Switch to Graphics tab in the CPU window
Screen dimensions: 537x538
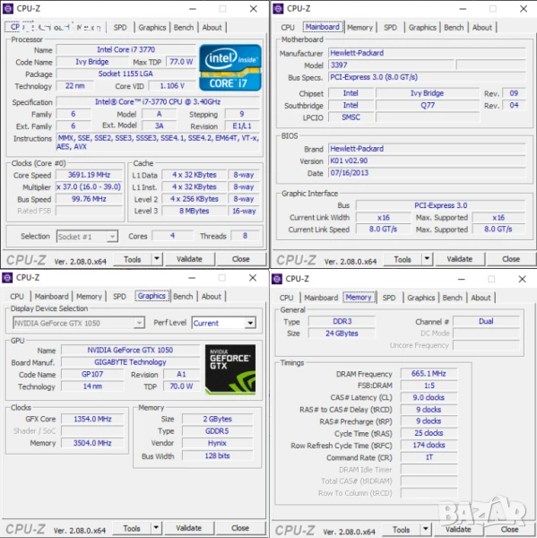coord(152,28)
